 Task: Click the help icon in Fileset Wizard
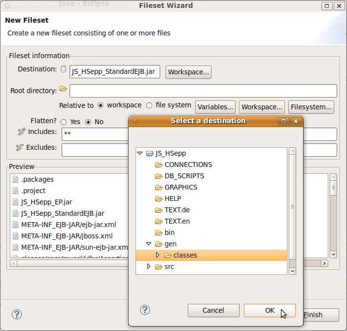click(x=16, y=314)
